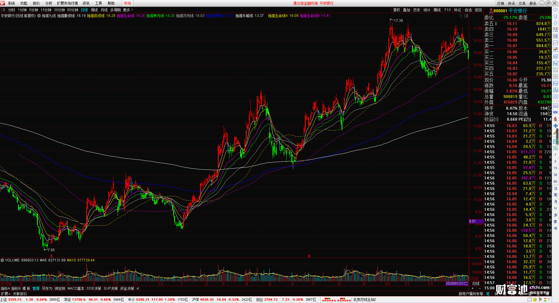
Task: Click the 交易 trade button
Action: [522, 3]
